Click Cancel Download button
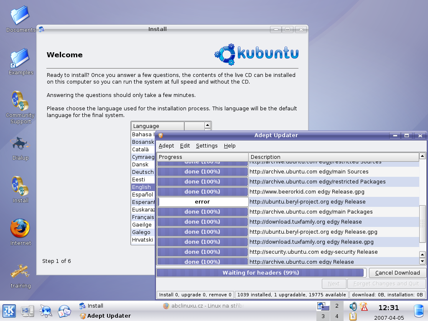Viewport: 428px width, 321px height. coord(397,273)
